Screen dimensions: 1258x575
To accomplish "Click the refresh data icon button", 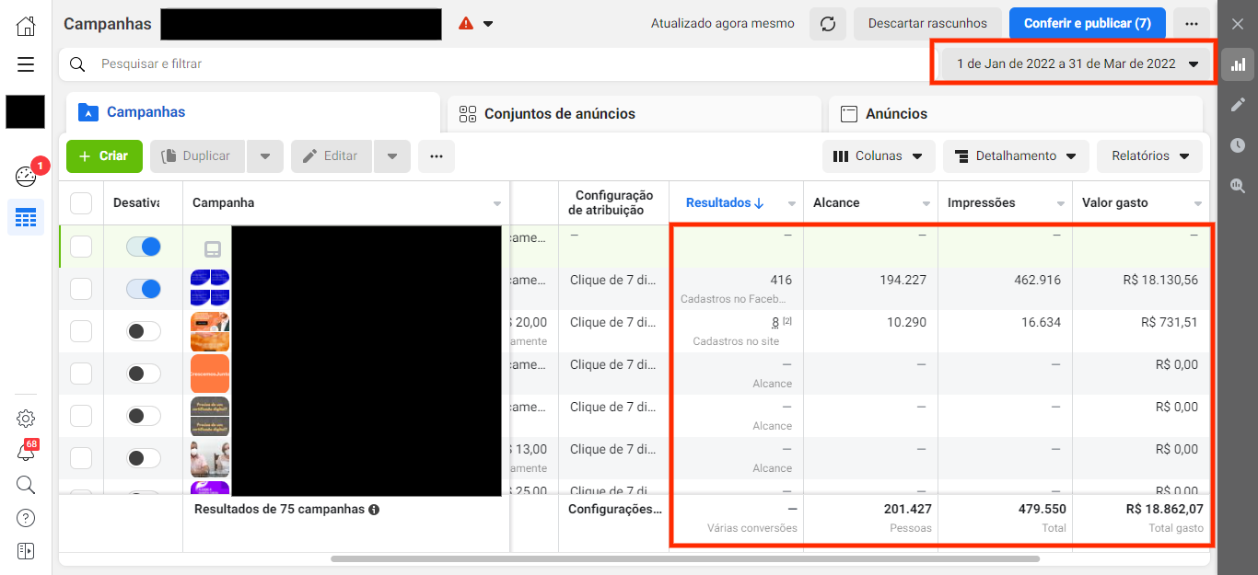I will coord(828,24).
